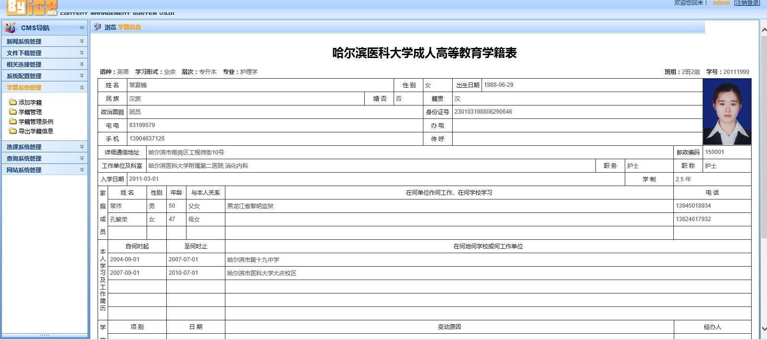
Task: Click the postal code 150001
Action: click(x=715, y=152)
